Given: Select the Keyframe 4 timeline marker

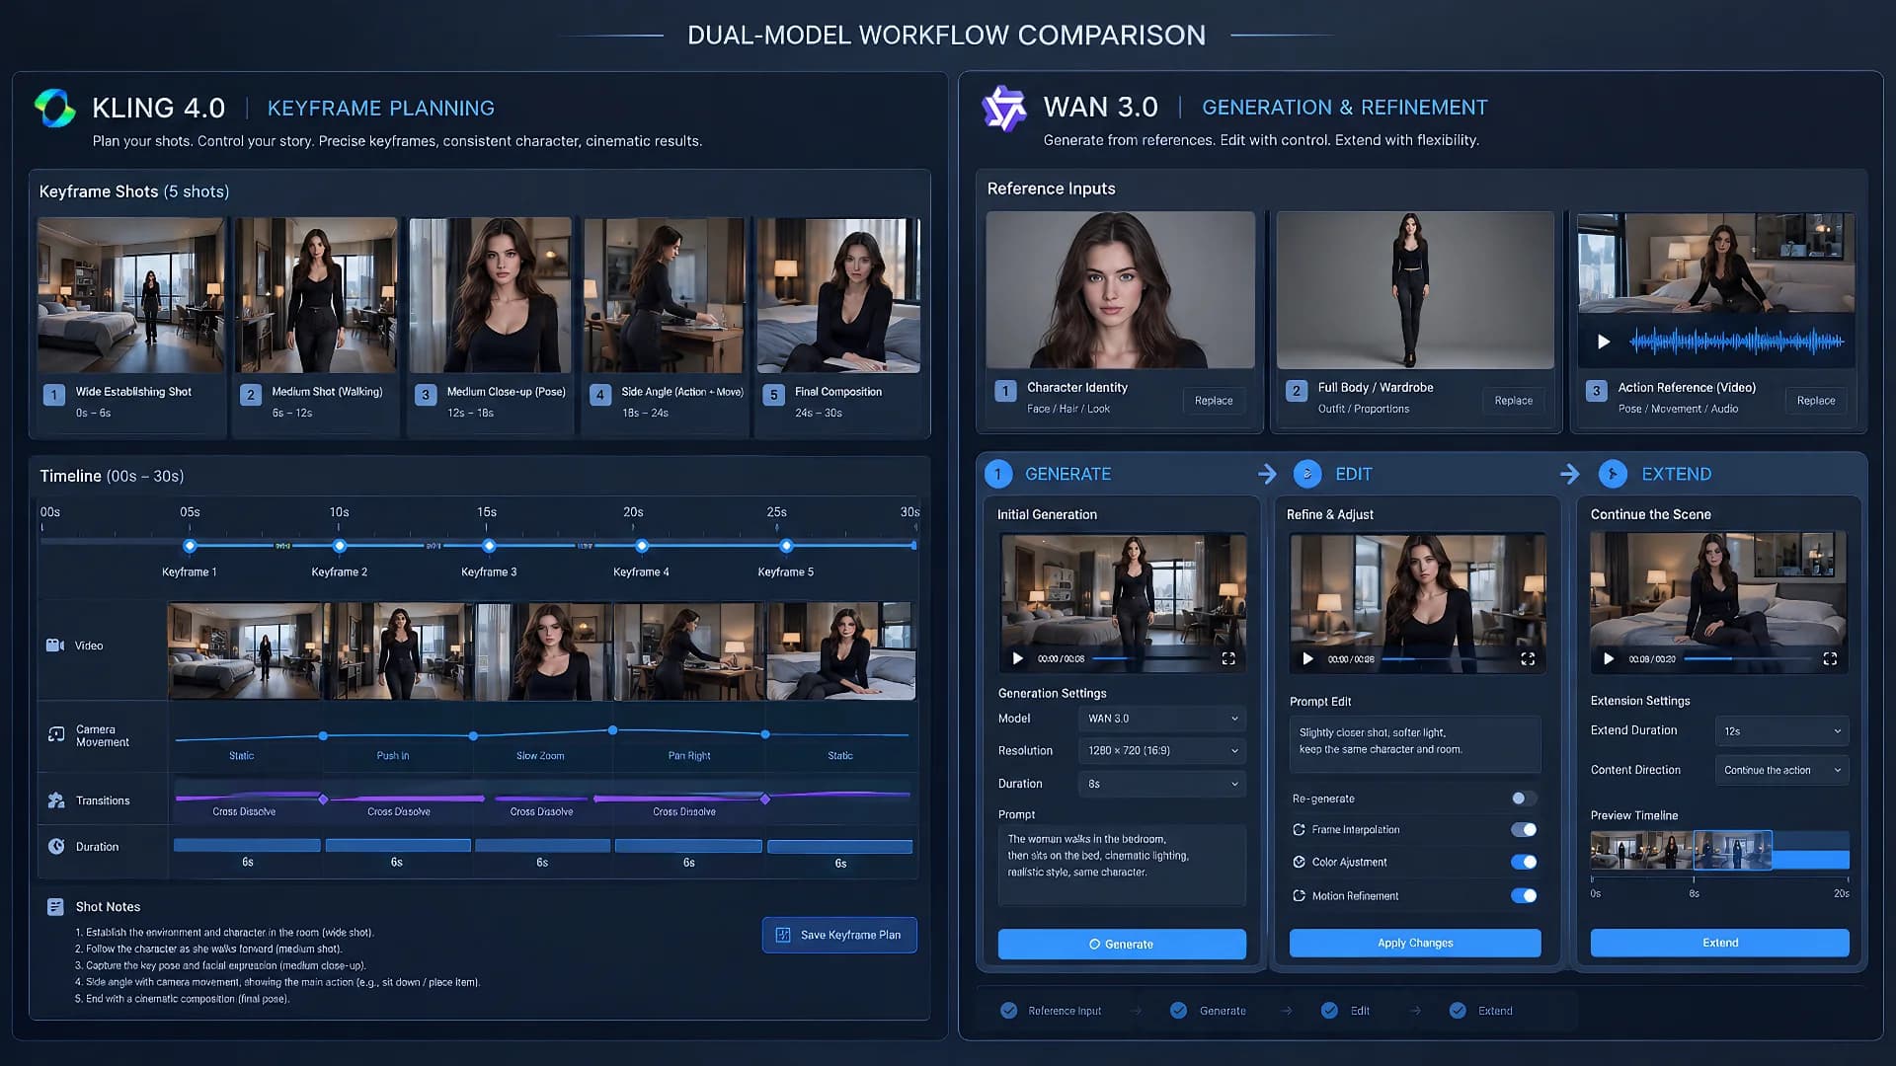Looking at the screenshot, I should (x=642, y=546).
